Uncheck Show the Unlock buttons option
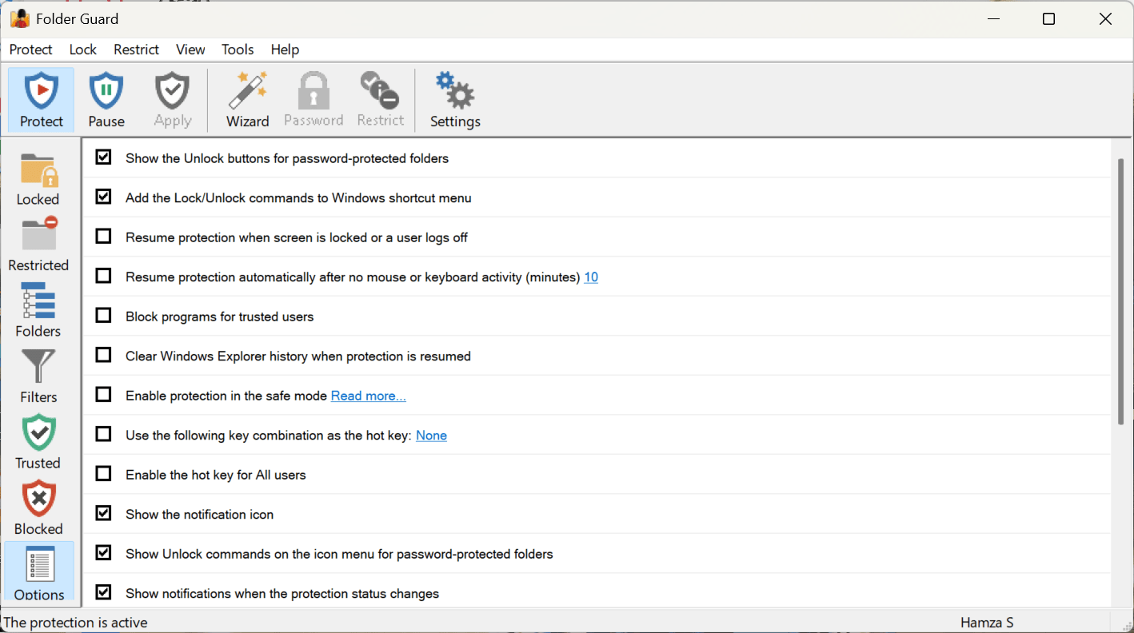 [x=103, y=157]
